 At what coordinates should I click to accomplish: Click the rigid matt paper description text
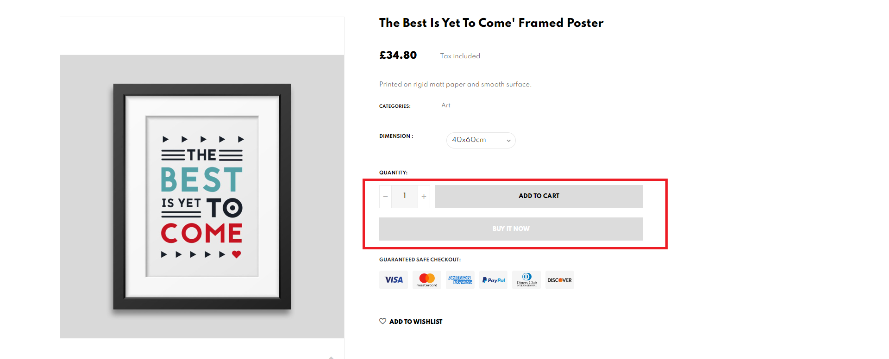point(455,84)
